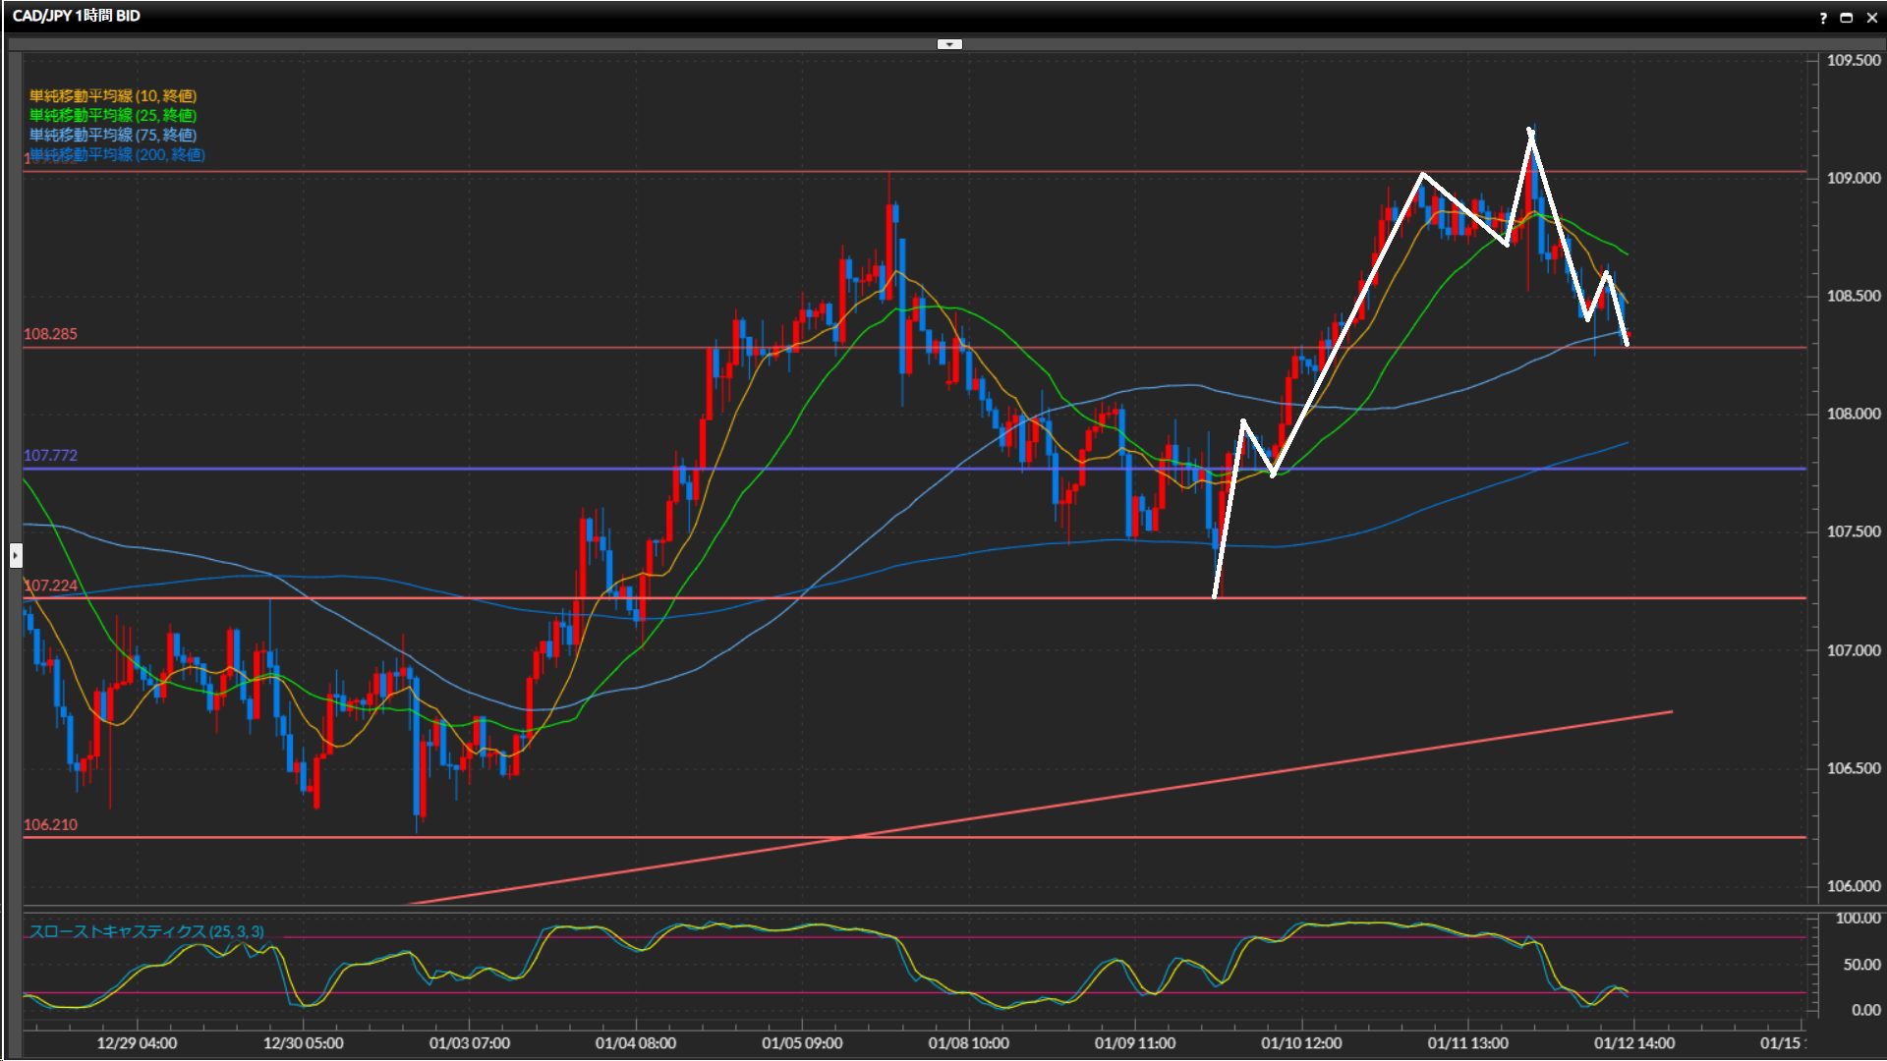Screen dimensions: 1887x1061
Task: Click the help question mark icon
Action: pyautogui.click(x=1823, y=18)
